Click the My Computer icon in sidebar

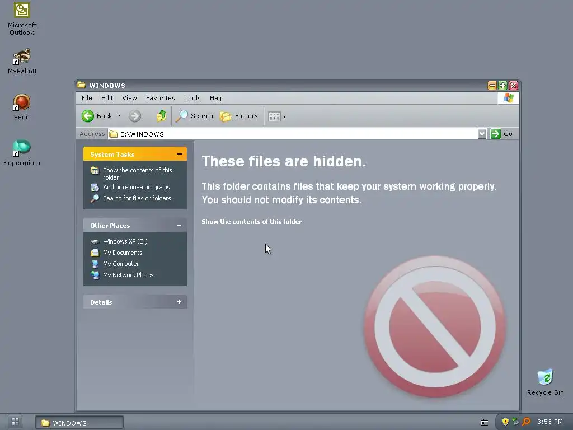click(95, 264)
